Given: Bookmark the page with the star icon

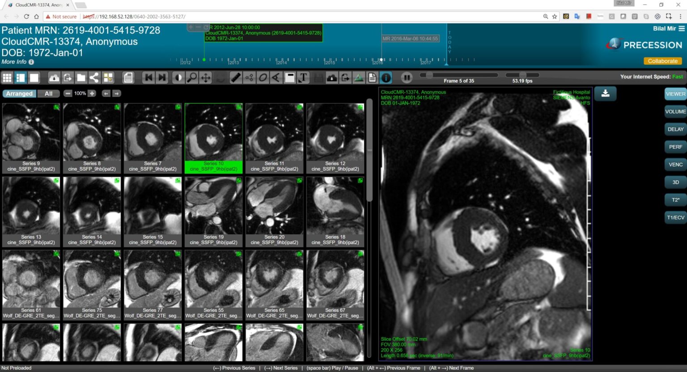Looking at the screenshot, I should [555, 17].
